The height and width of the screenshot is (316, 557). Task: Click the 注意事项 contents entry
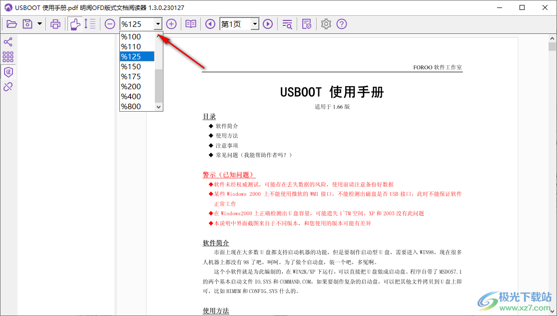coord(227,146)
